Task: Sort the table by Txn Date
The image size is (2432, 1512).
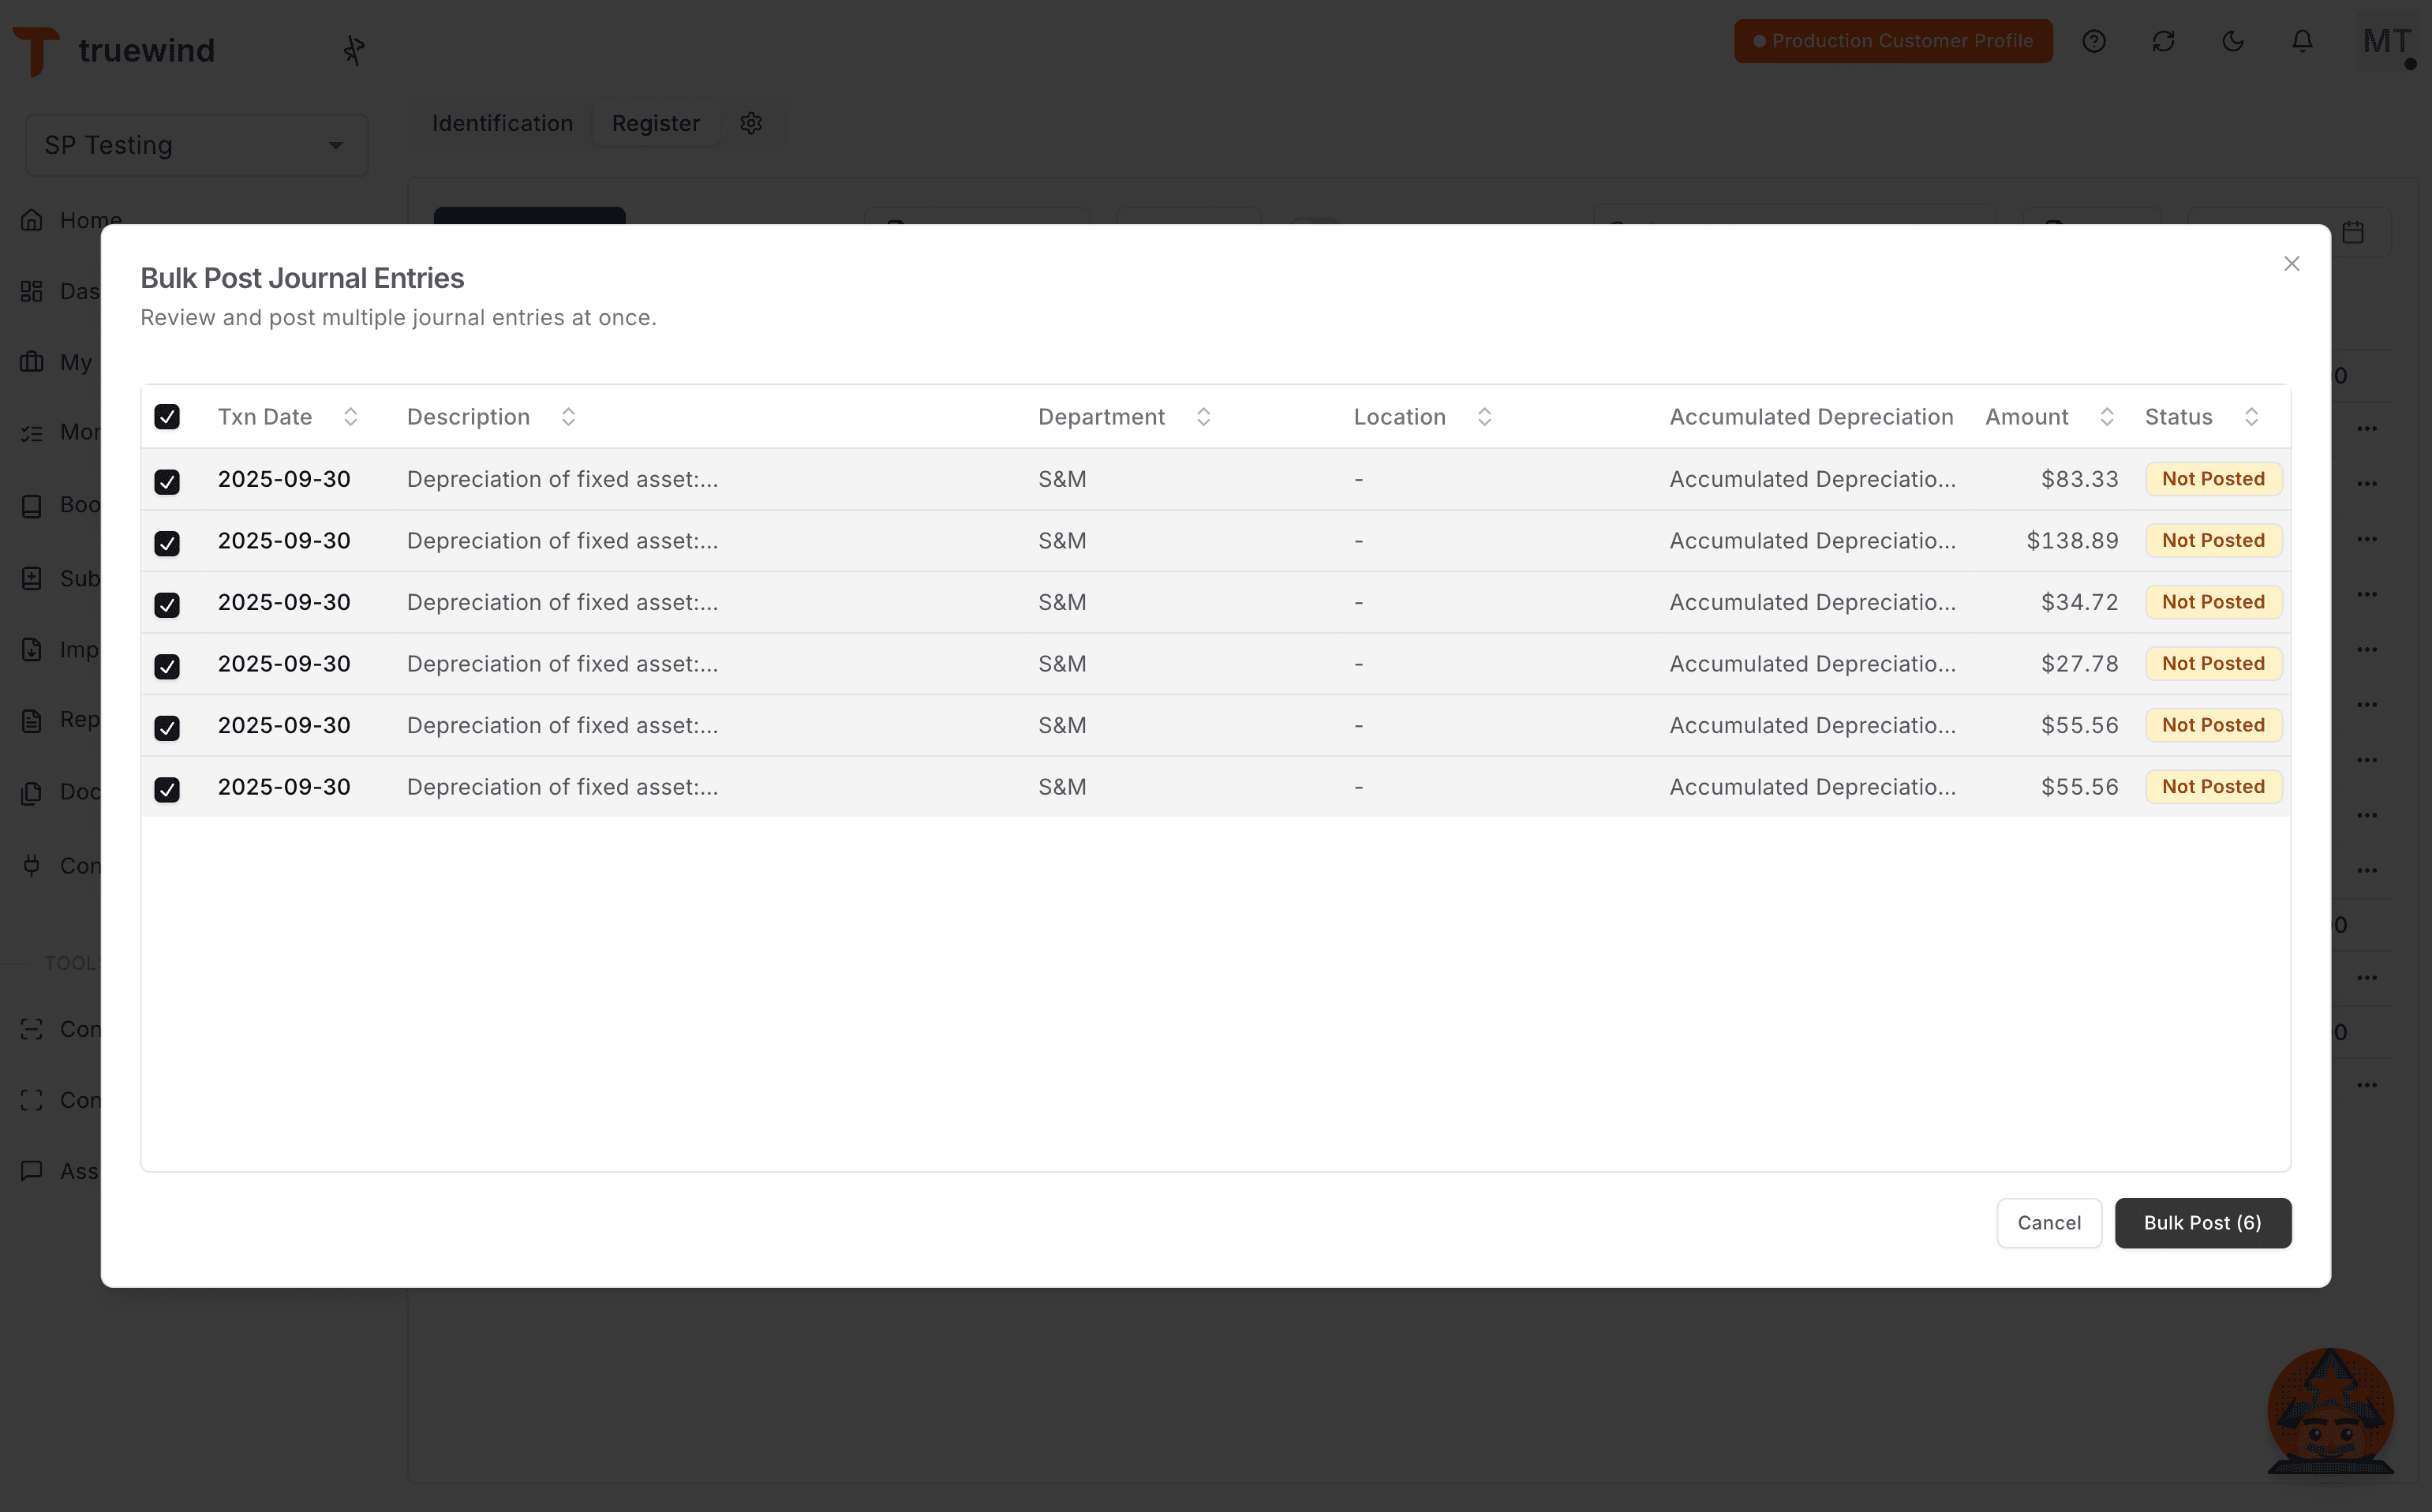Action: (350, 416)
